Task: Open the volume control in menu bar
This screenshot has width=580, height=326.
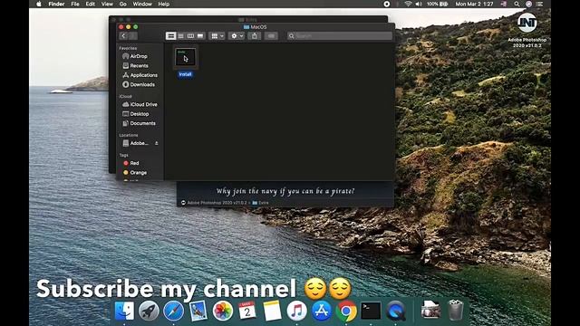Action: [x=419, y=4]
